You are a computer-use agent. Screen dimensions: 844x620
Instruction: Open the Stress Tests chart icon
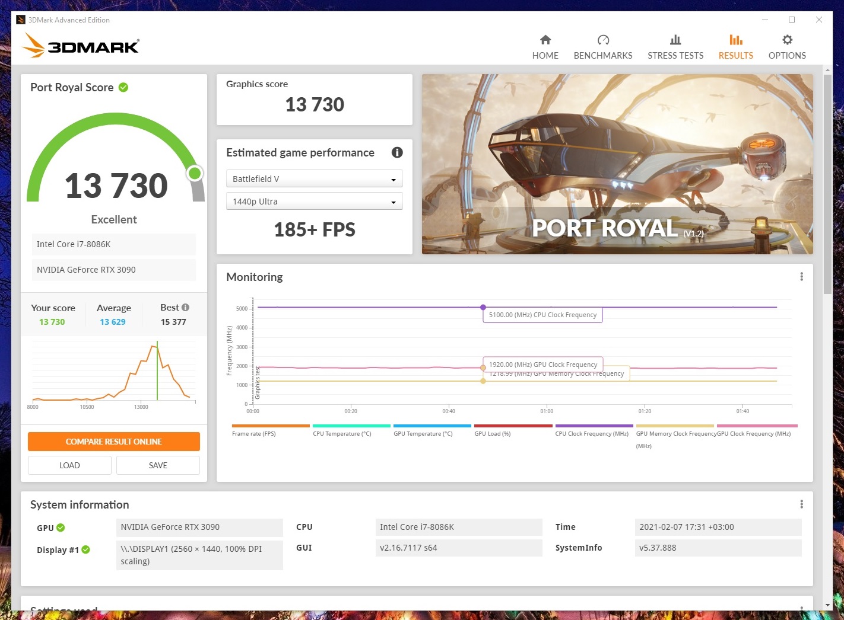675,40
